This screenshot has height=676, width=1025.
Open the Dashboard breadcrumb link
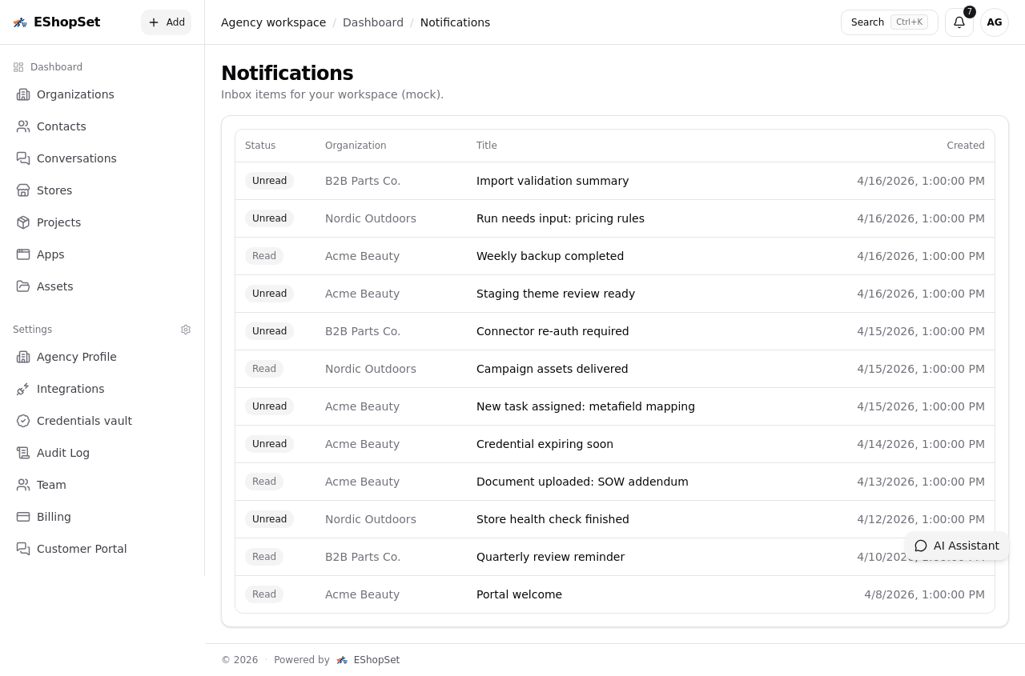[x=373, y=22]
